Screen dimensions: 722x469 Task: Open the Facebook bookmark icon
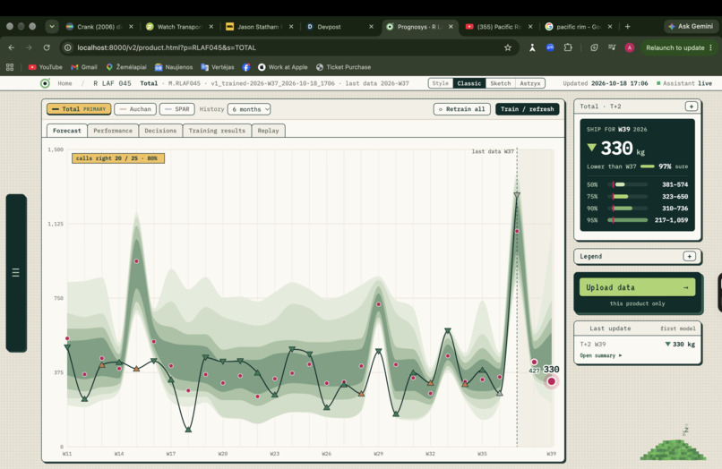(x=246, y=67)
